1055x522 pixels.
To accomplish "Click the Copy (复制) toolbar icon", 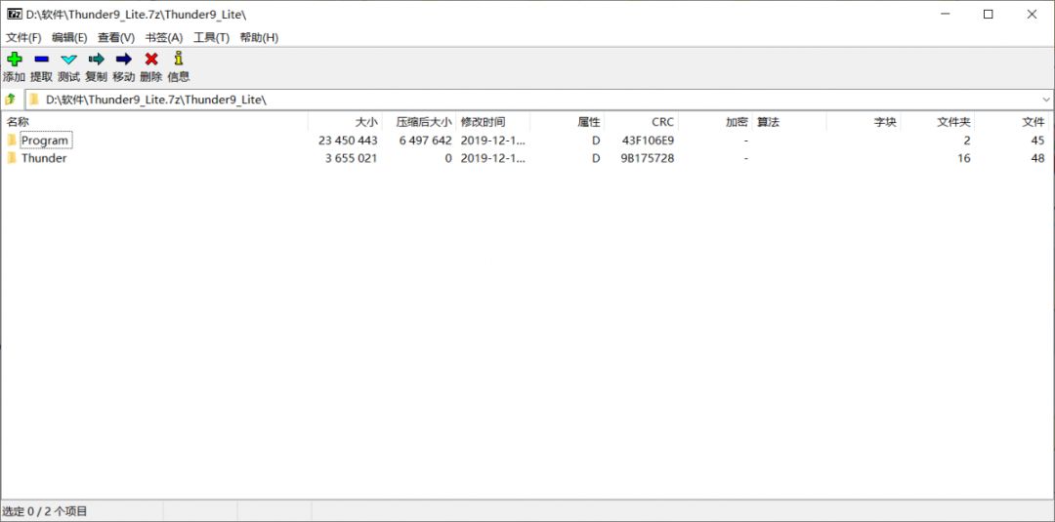I will 96,60.
